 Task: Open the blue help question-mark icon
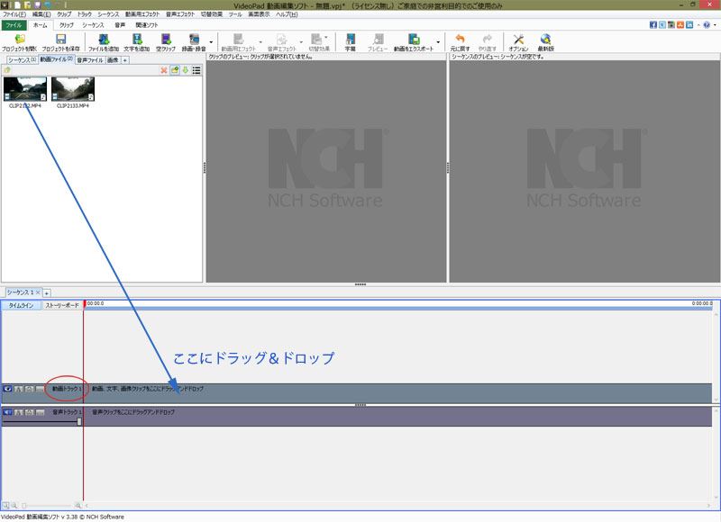click(707, 25)
